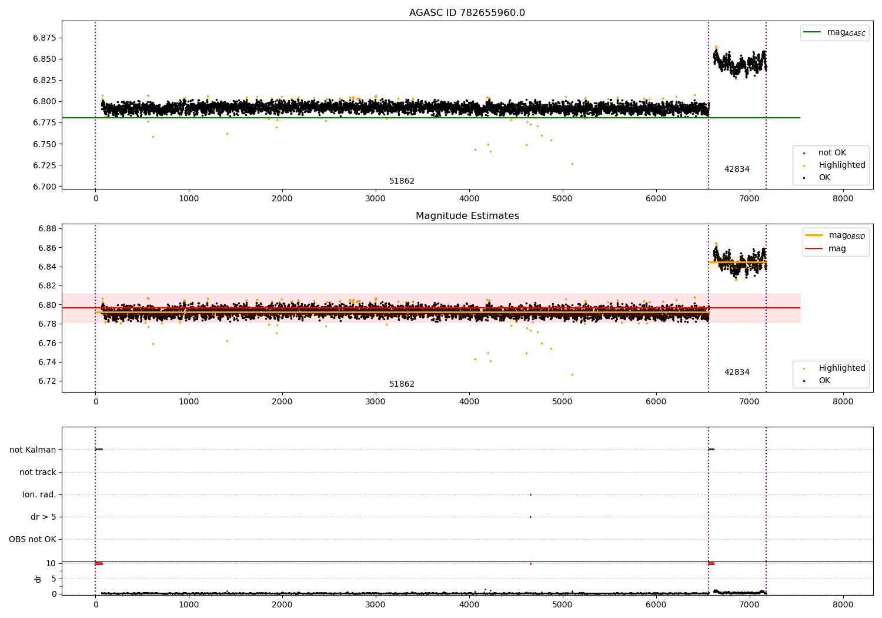882x618 pixels.
Task: Click the plot title 'AGASC ID 782655960.0'
Action: click(x=467, y=13)
